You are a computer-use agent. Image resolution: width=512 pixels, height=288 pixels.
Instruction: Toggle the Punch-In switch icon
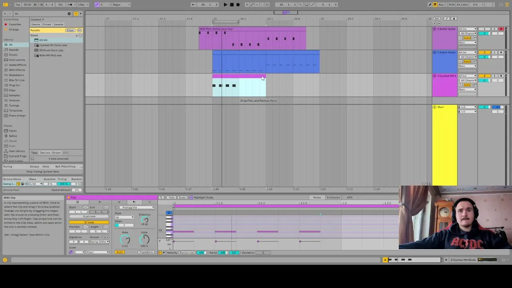pyautogui.click(x=301, y=5)
